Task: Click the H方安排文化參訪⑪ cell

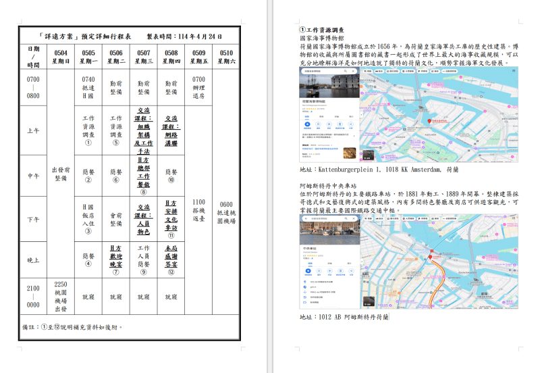Action: (171, 219)
